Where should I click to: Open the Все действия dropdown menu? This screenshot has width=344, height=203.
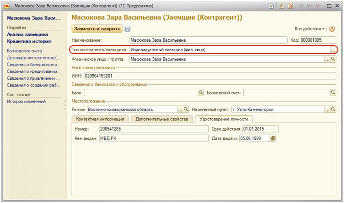(310, 29)
